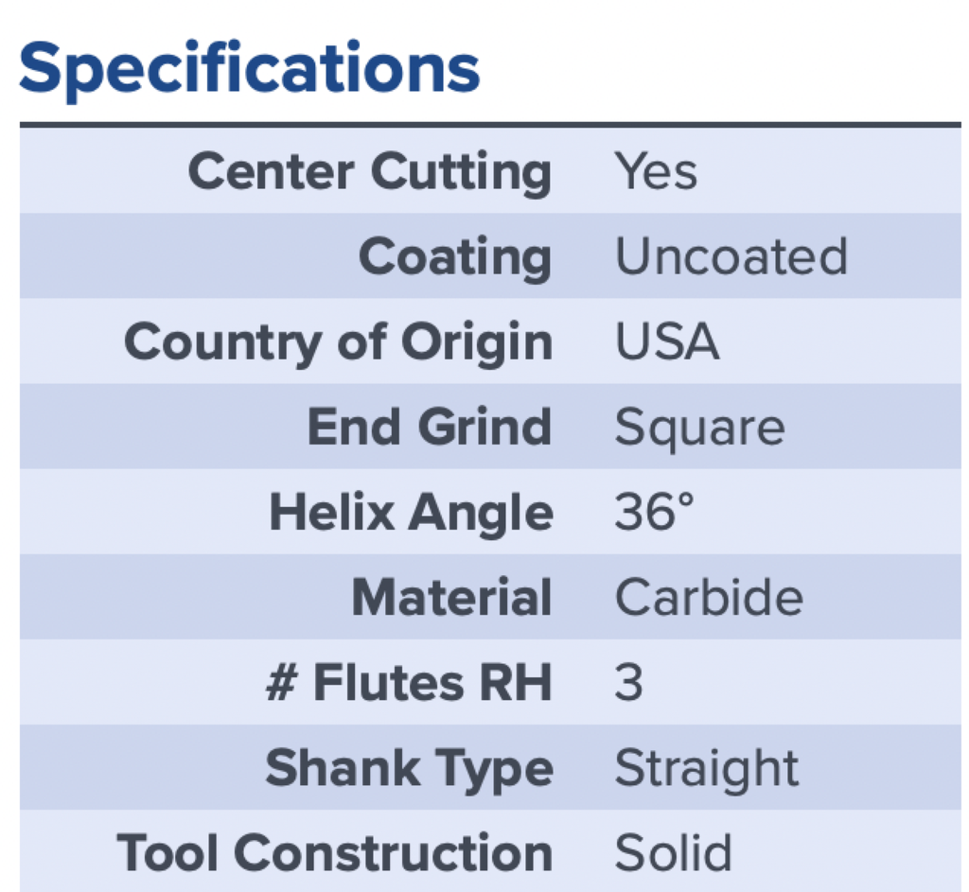Select the Tool Construction label
The image size is (969, 892).
334,853
